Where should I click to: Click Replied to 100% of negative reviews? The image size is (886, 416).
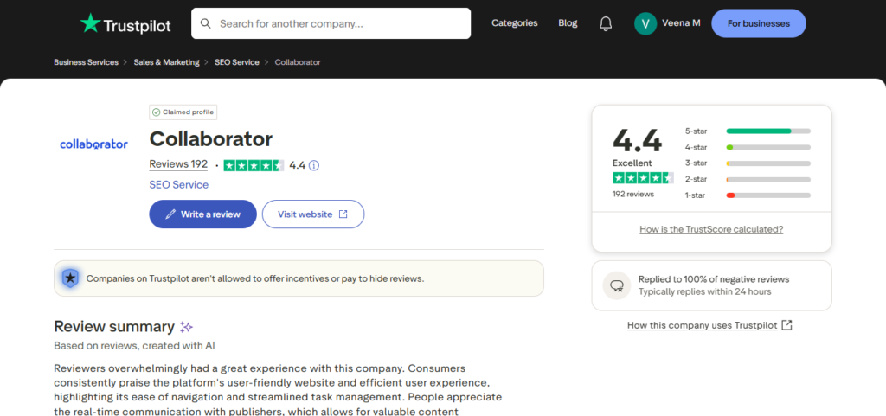pos(714,279)
